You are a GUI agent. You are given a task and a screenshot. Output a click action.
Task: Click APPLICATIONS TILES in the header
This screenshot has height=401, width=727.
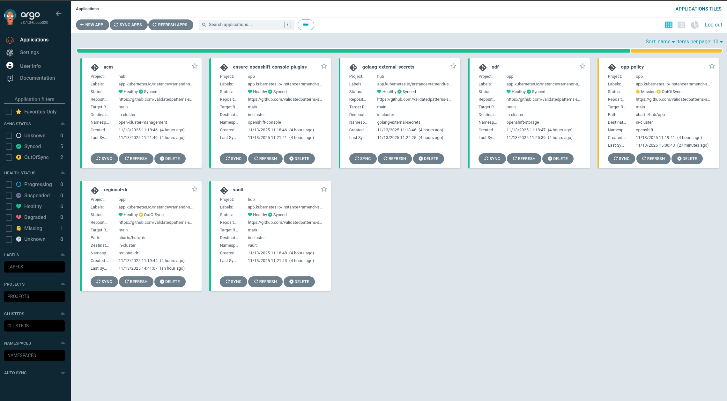[x=698, y=9]
